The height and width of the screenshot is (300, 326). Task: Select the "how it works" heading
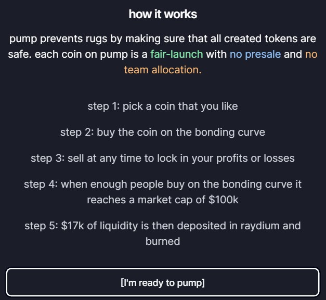pos(163,14)
